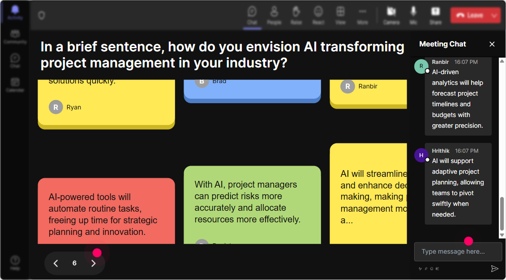Send the chat message

tap(494, 269)
